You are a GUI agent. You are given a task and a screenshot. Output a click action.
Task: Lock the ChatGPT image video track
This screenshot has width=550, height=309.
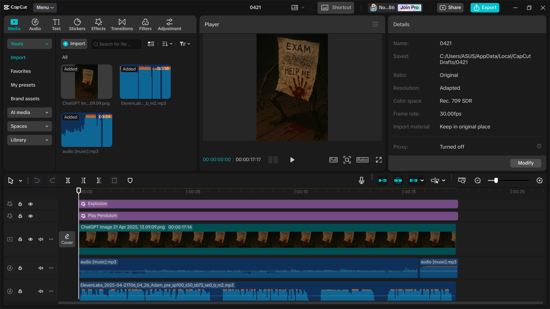[20, 239]
